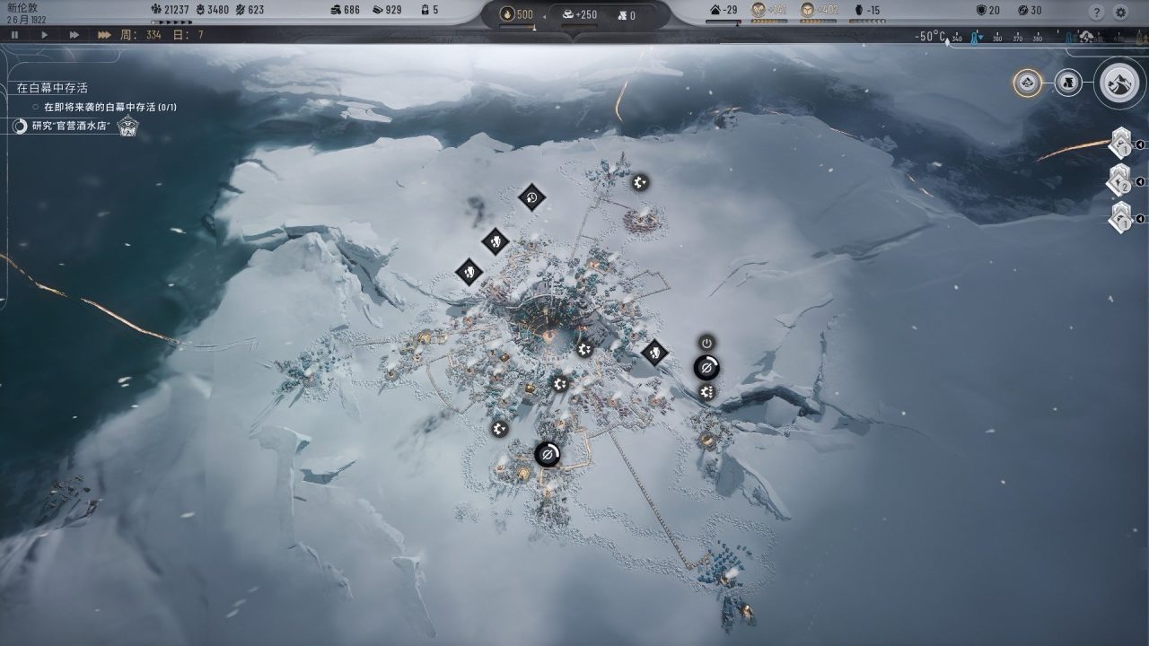Select objective 在即将来袭的白幕中存活 (0/1)
The image size is (1149, 646).
(111, 107)
